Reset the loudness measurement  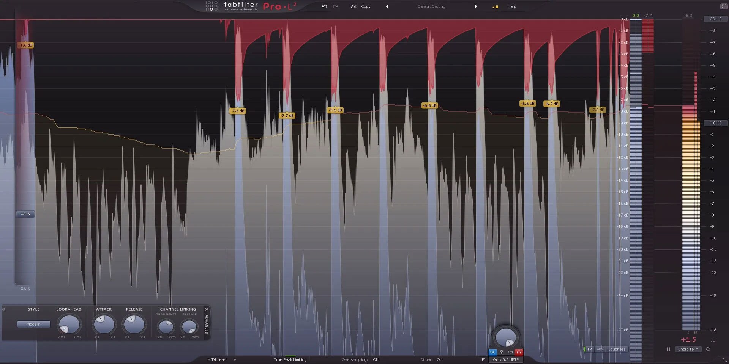[708, 349]
